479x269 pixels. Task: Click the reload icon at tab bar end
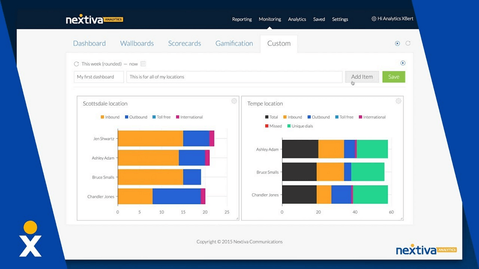408,44
